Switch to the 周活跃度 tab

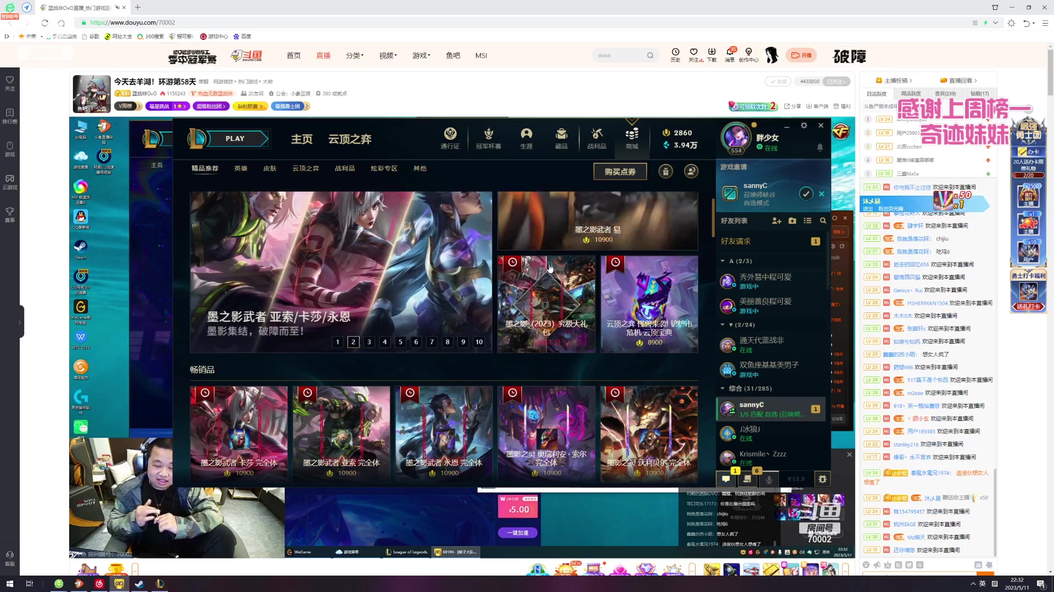910,93
